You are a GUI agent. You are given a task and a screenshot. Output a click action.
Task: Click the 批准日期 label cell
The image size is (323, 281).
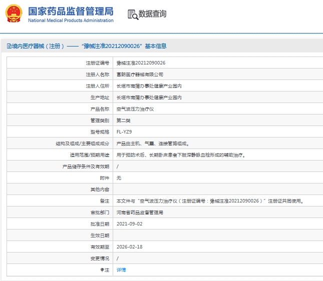click(x=60, y=224)
